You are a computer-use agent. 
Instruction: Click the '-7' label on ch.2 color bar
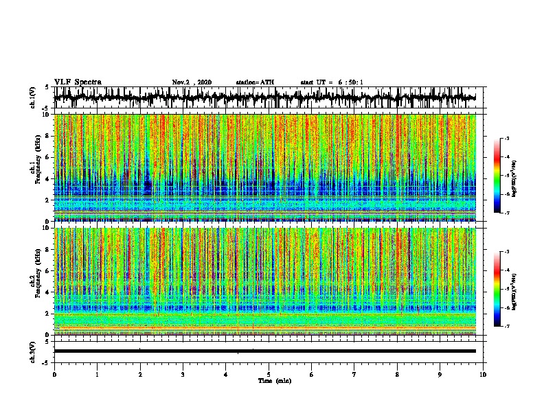pyautogui.click(x=507, y=326)
